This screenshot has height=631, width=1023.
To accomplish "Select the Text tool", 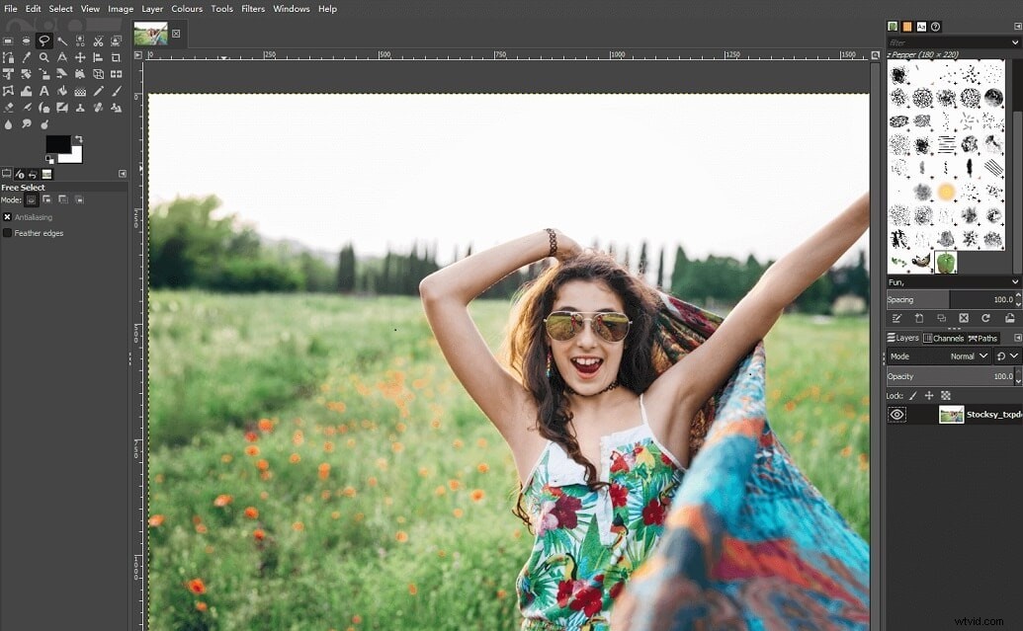I will (x=43, y=90).
